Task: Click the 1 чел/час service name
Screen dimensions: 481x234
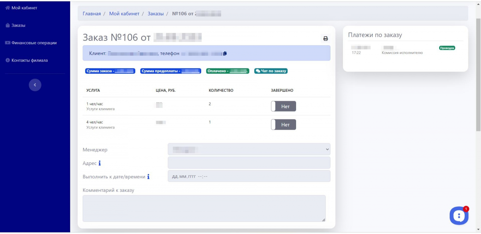Action: (x=95, y=104)
